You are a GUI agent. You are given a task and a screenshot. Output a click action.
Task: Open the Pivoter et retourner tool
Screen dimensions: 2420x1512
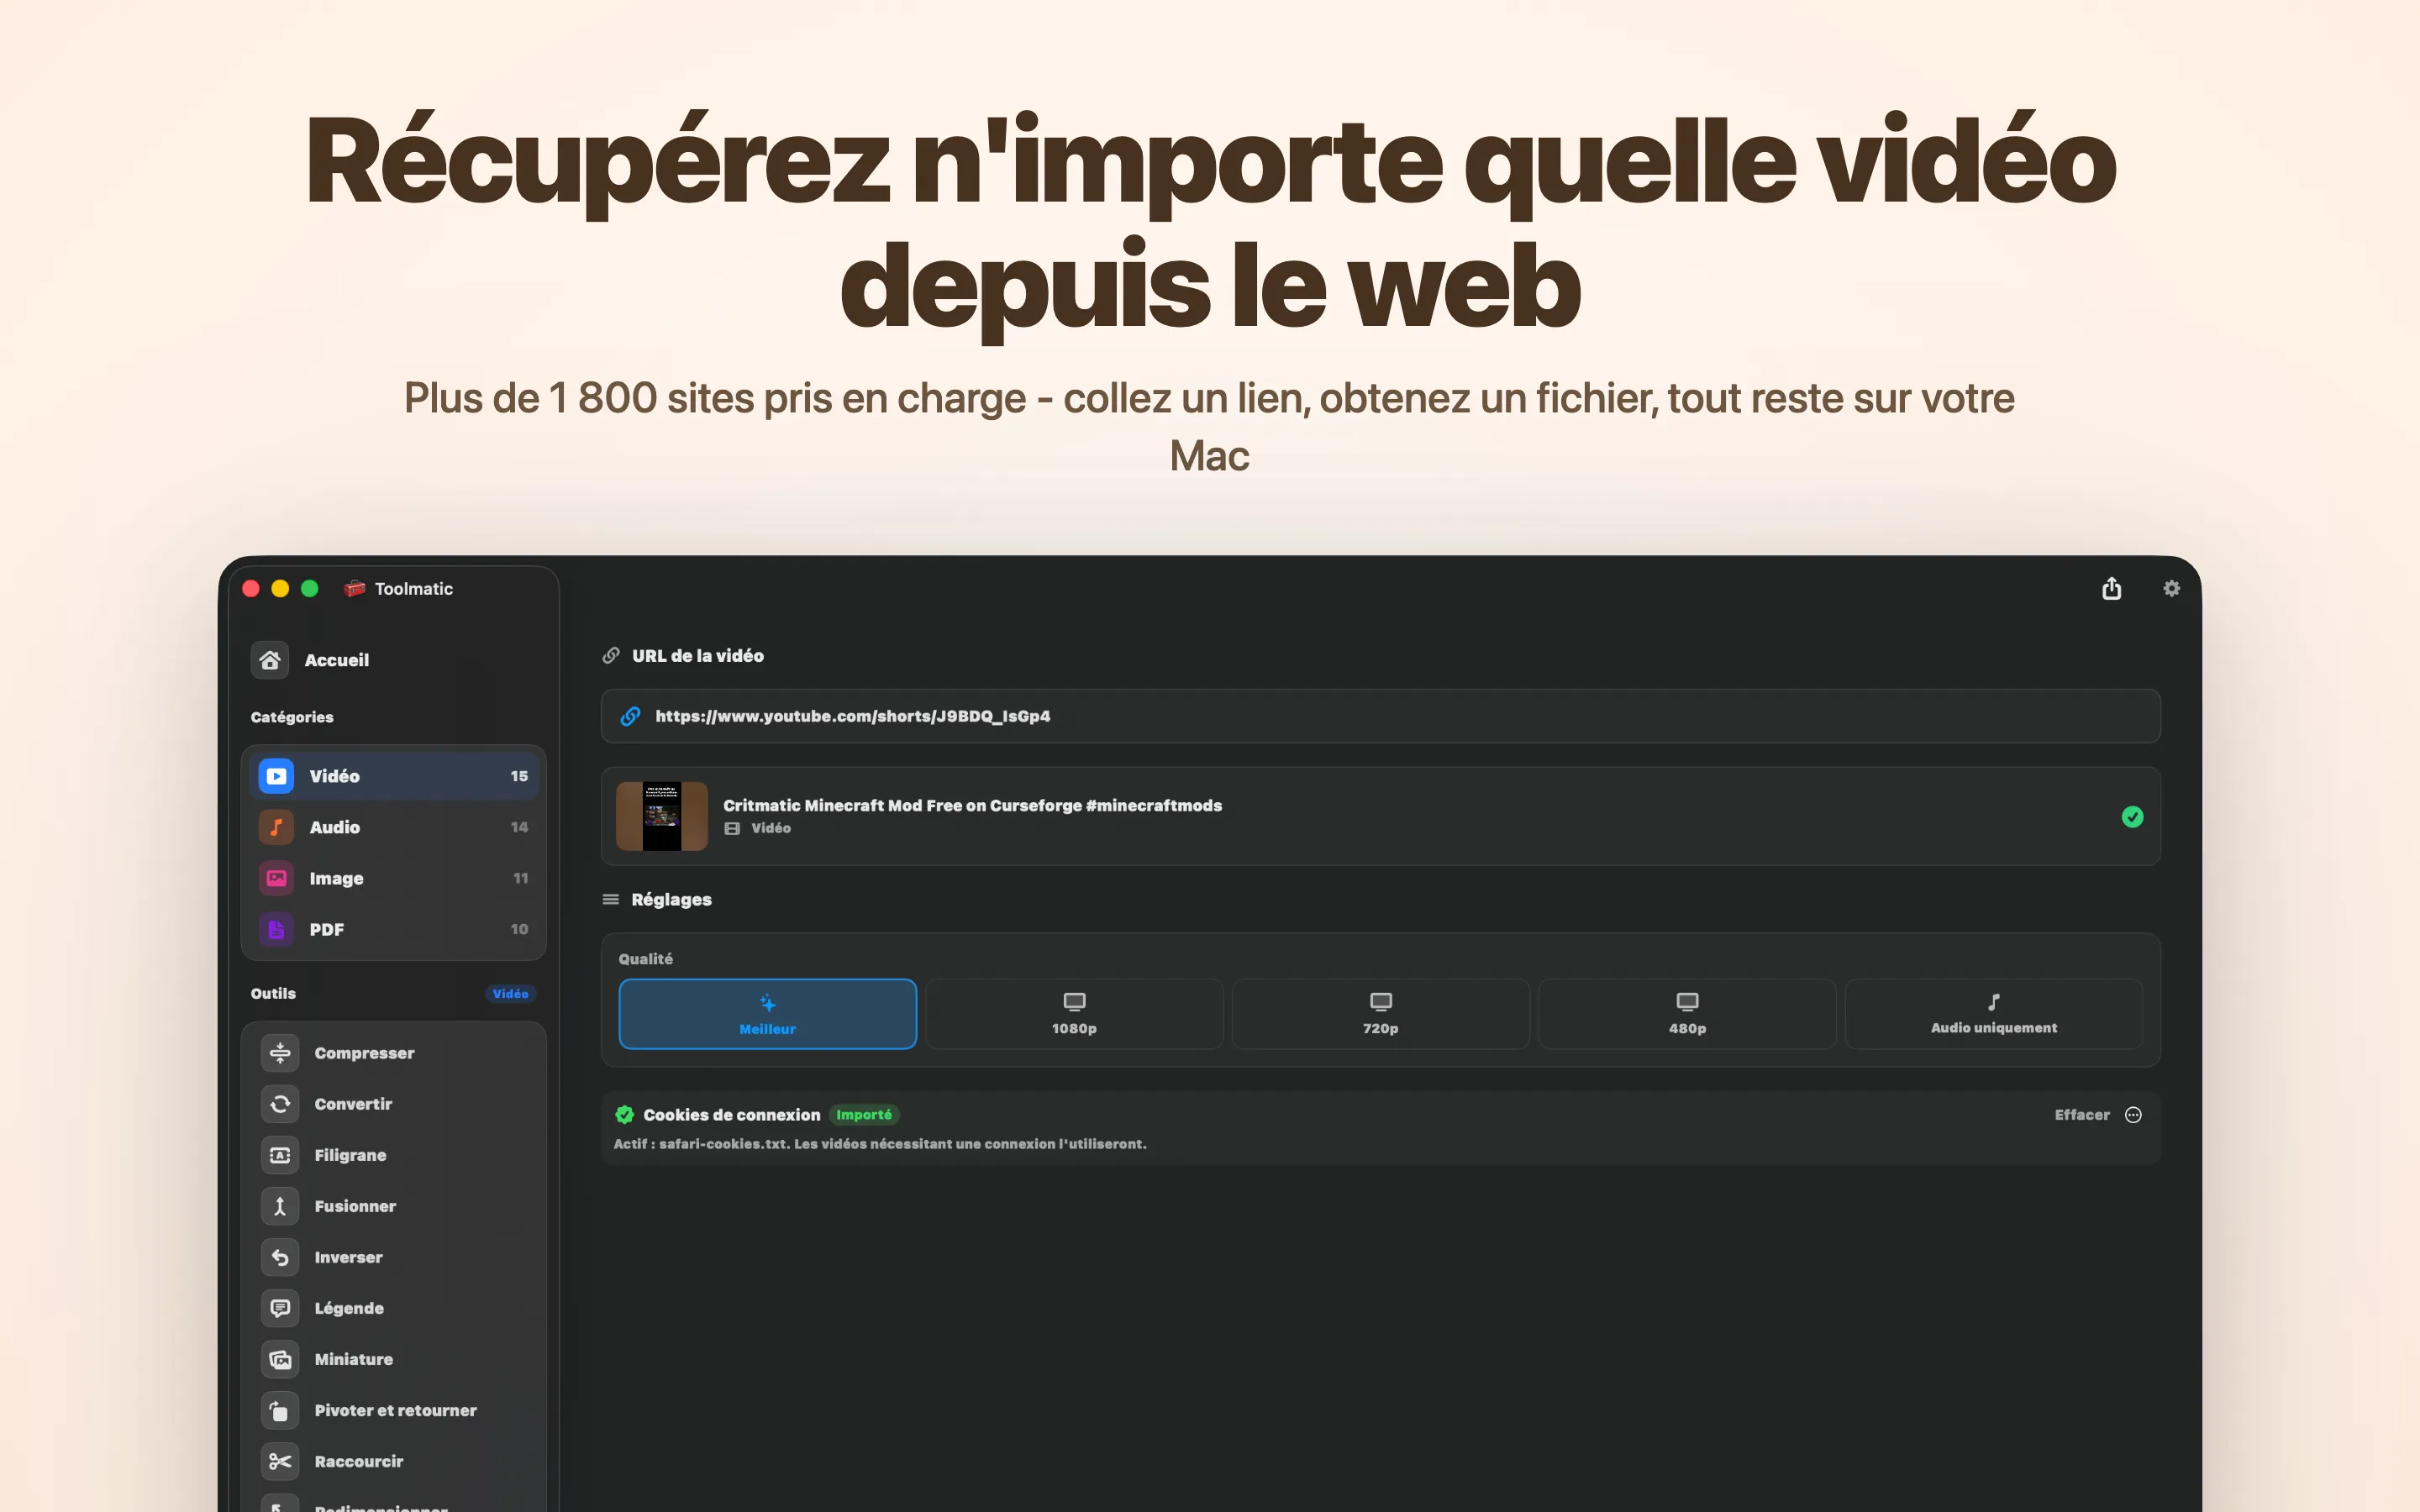pyautogui.click(x=393, y=1410)
